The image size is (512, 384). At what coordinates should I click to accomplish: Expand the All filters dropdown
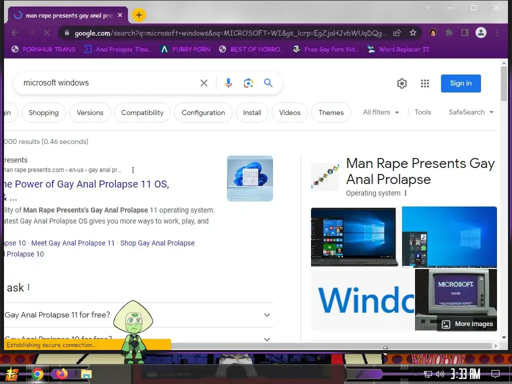tap(381, 112)
